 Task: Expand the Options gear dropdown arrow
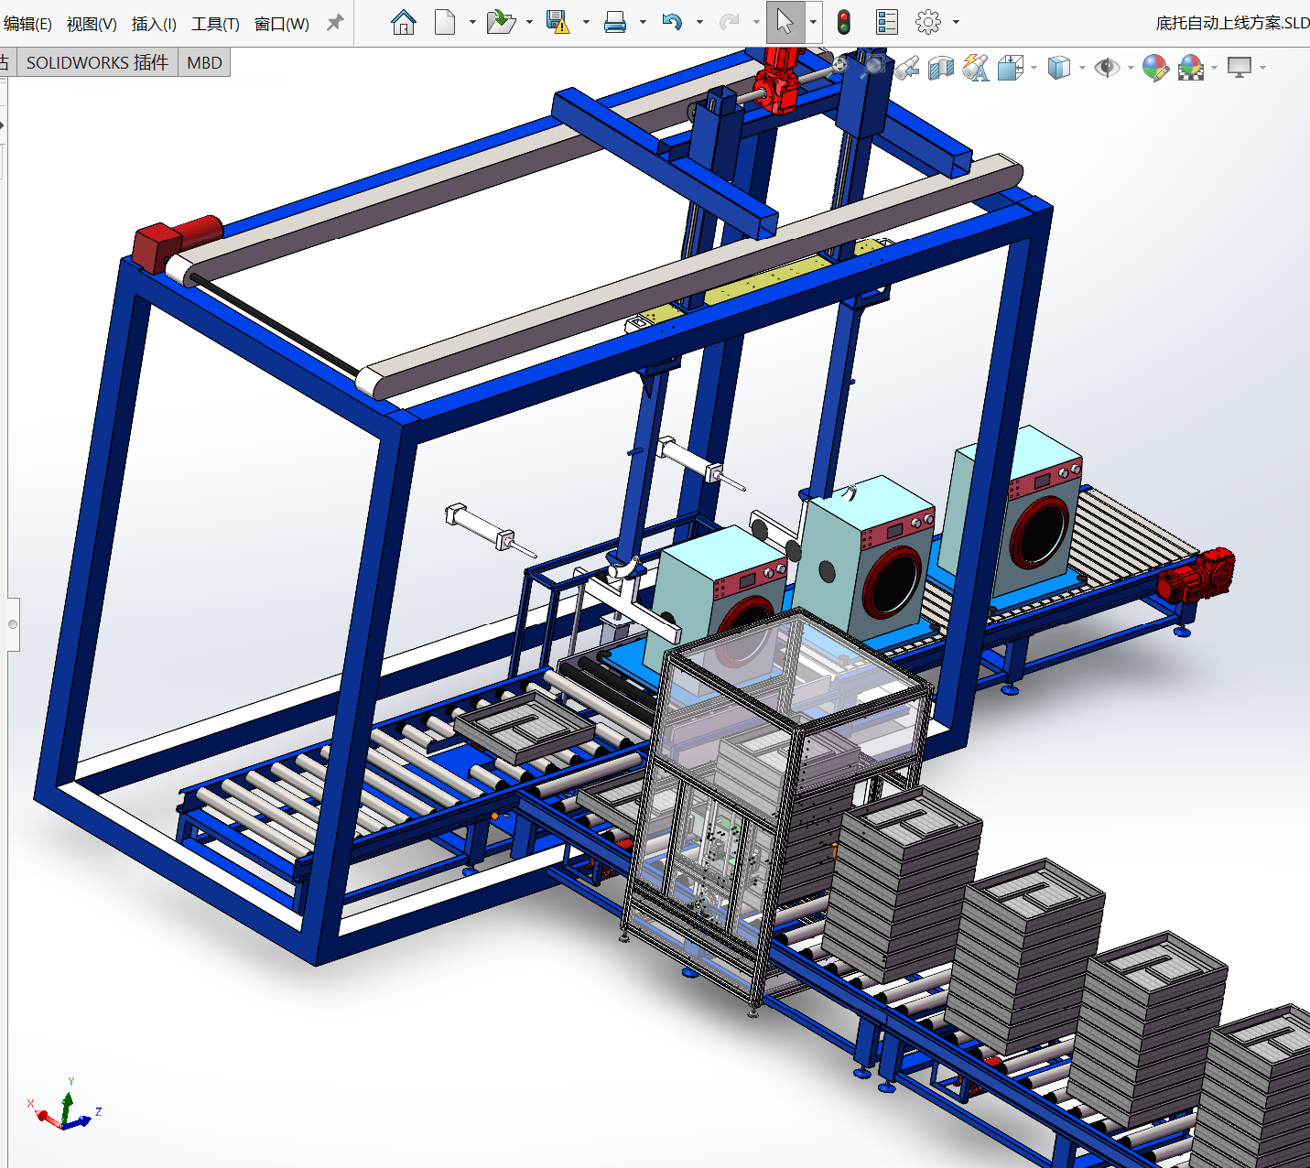(957, 22)
